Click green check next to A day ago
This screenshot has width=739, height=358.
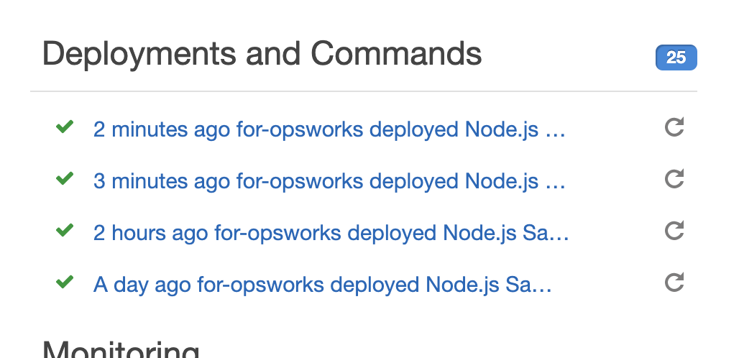(65, 283)
